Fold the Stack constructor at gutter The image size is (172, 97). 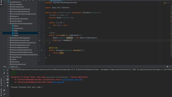coord(44,23)
